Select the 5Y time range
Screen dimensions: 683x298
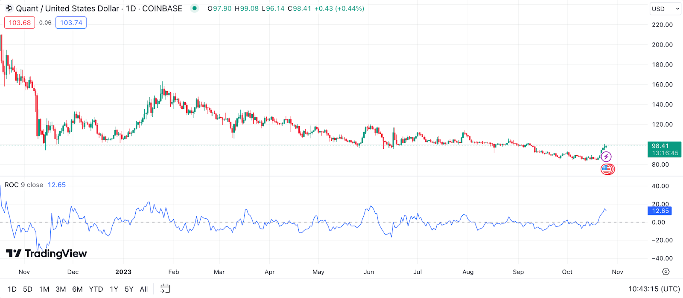[x=129, y=289]
